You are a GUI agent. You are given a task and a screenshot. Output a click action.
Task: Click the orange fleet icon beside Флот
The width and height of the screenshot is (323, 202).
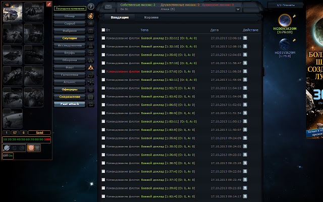(x=91, y=67)
